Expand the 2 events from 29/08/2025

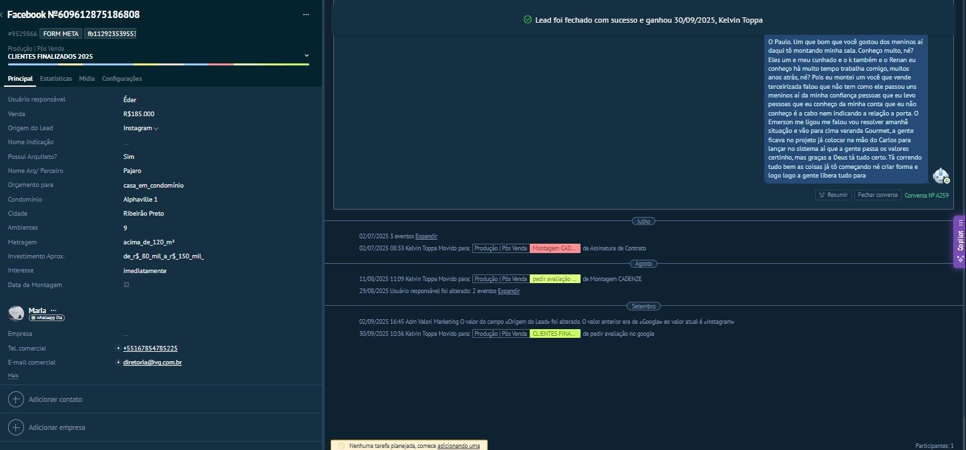click(509, 291)
